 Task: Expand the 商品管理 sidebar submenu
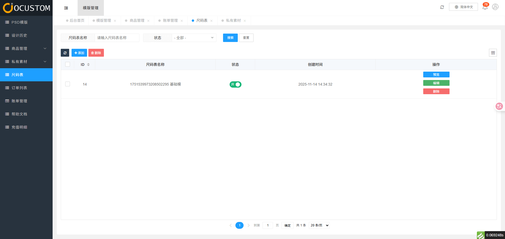click(x=26, y=49)
